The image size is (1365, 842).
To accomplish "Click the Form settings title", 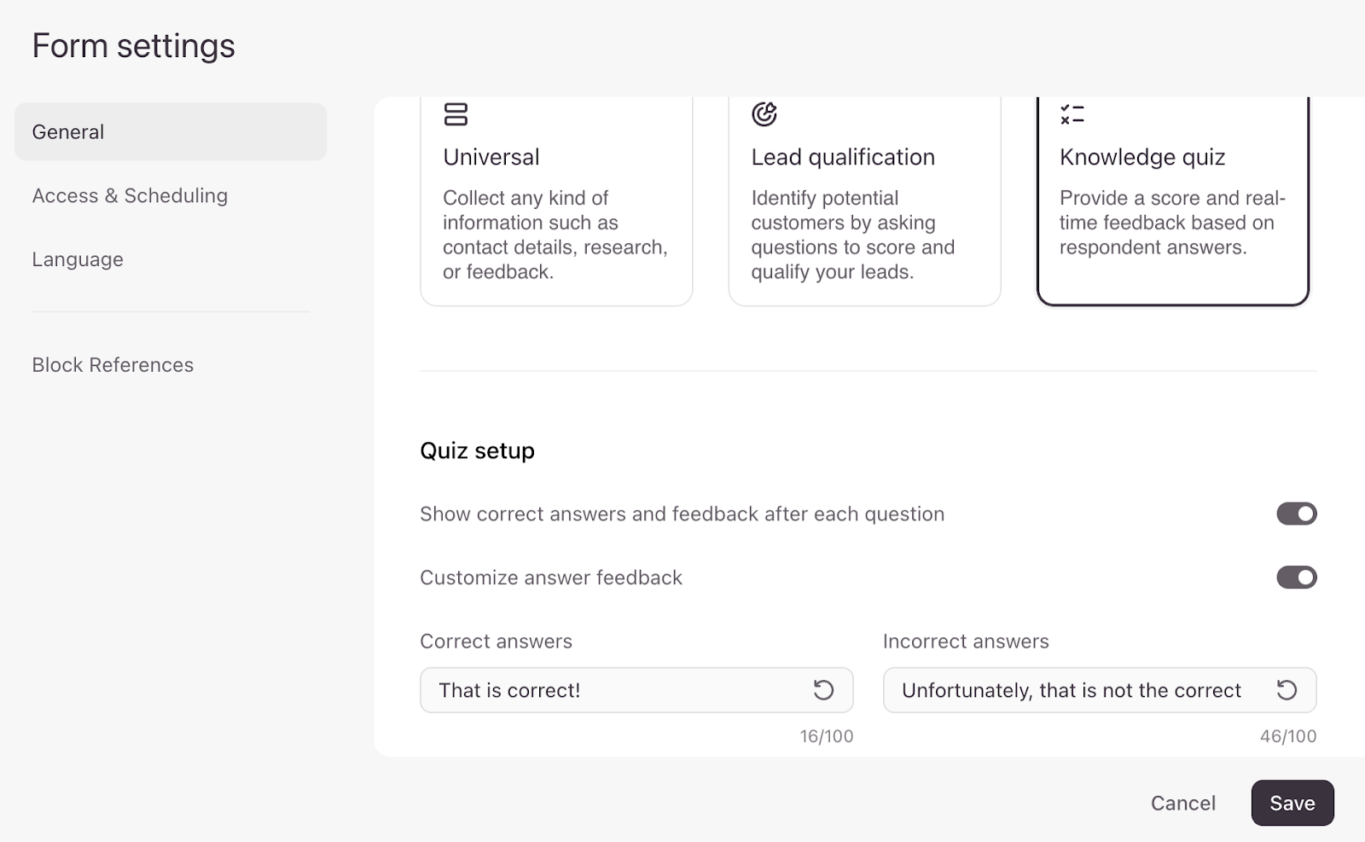I will [x=133, y=46].
